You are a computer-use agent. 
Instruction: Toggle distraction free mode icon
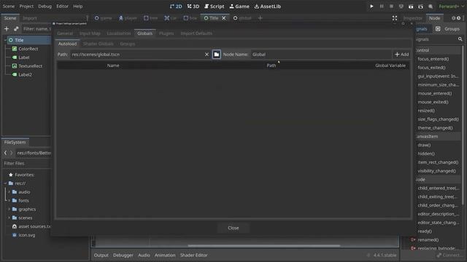pos(395,18)
